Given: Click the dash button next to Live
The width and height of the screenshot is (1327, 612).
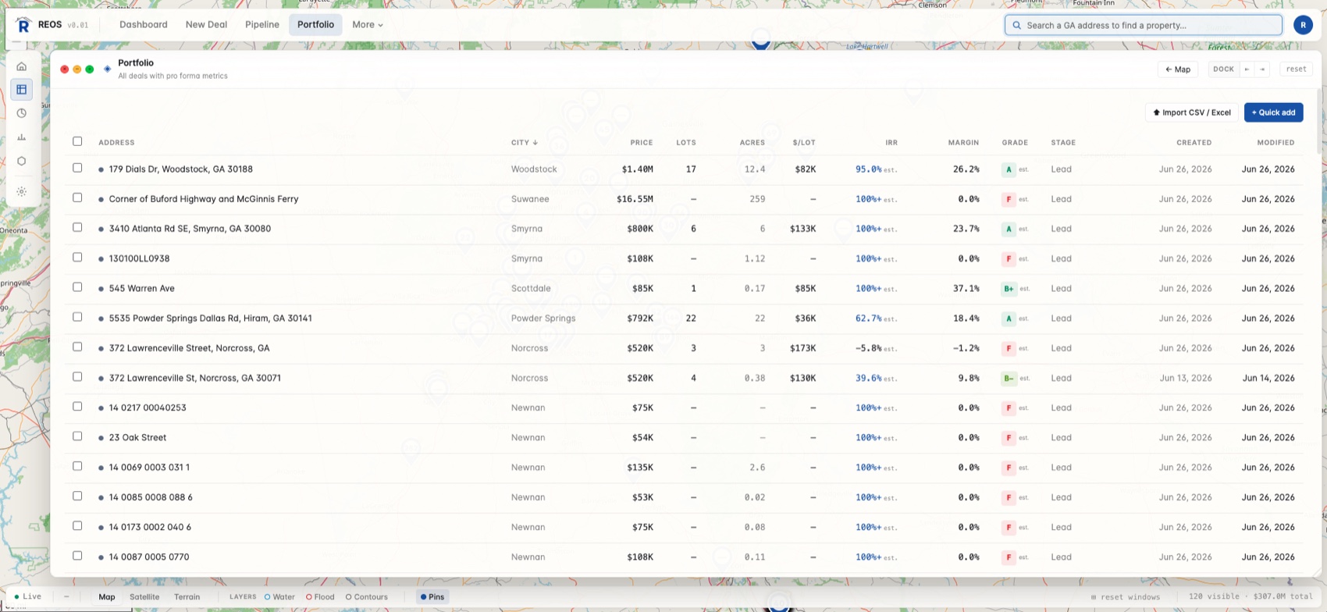Looking at the screenshot, I should pyautogui.click(x=66, y=596).
